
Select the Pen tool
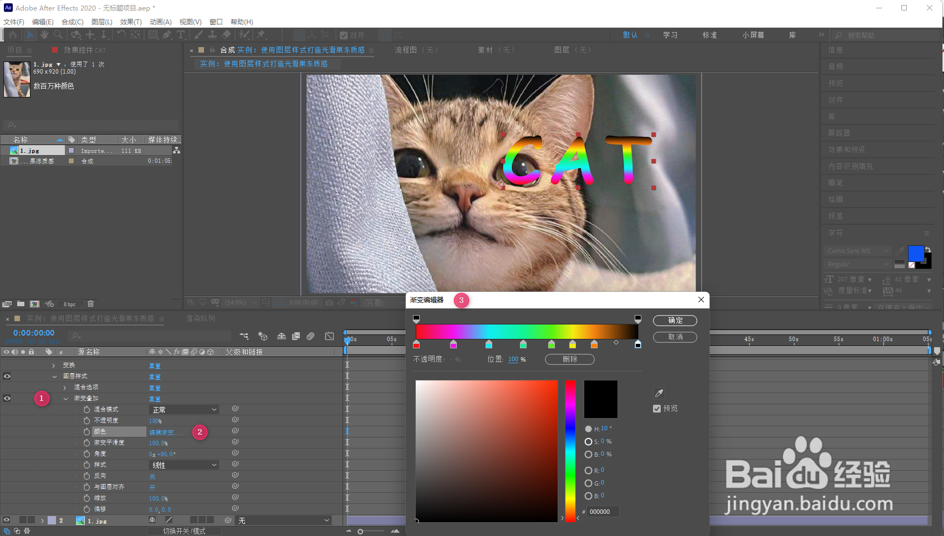[166, 35]
